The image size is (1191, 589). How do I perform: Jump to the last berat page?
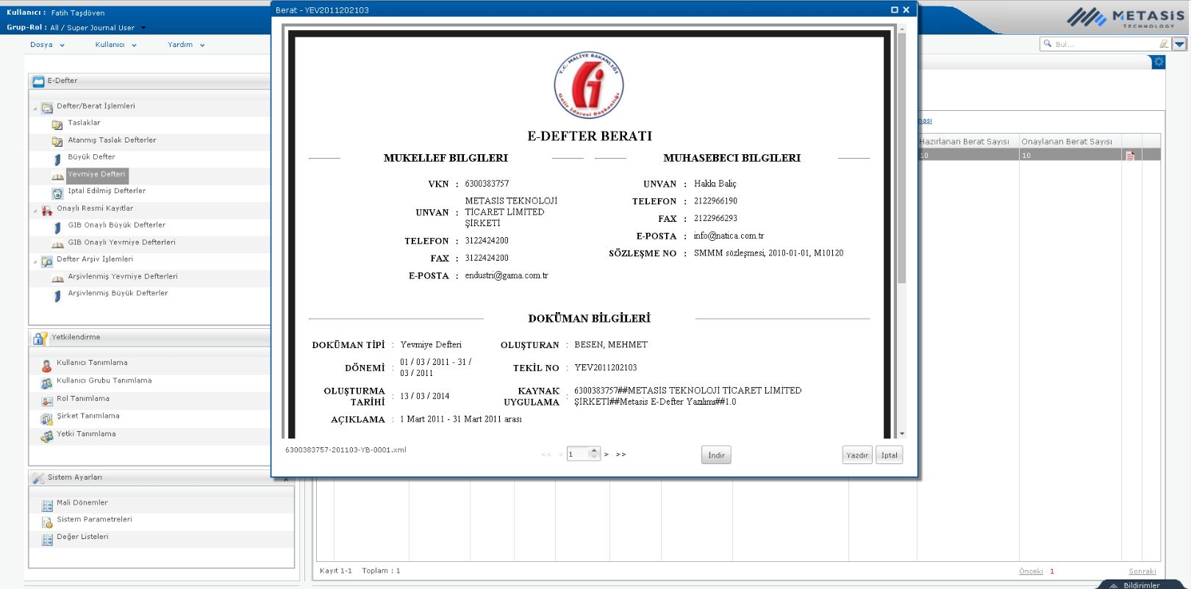(621, 455)
